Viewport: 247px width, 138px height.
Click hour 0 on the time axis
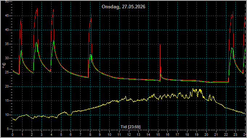click(x=13, y=135)
